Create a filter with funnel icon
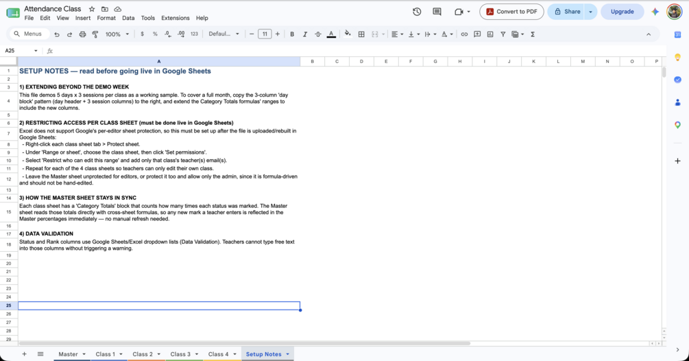The image size is (689, 361). coord(503,34)
